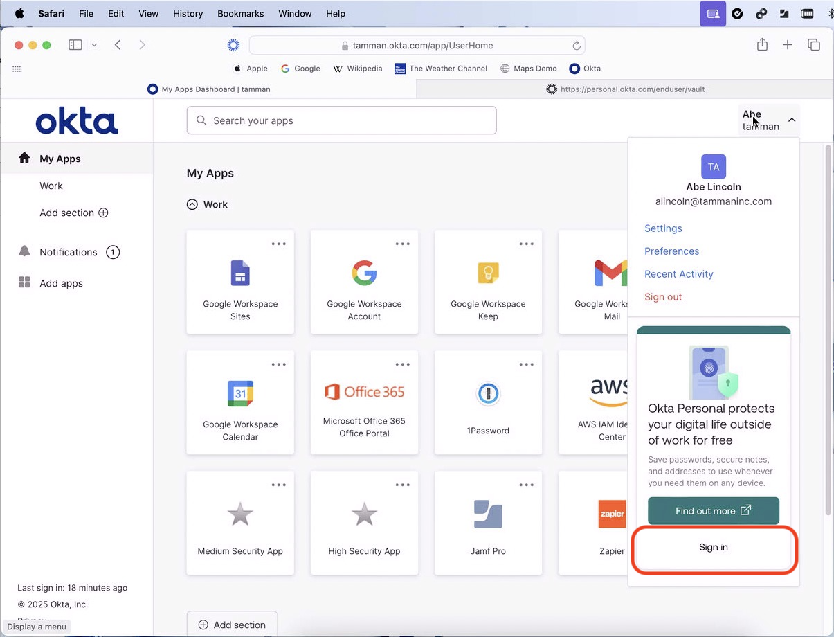The width and height of the screenshot is (834, 637).
Task: Open Wikipedia bookmark
Action: tap(358, 69)
